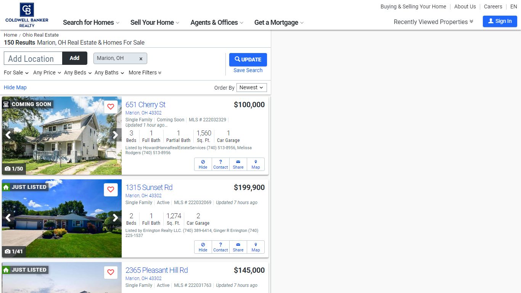Open the For Sale filter dropdown
The width and height of the screenshot is (521, 293).
click(16, 72)
